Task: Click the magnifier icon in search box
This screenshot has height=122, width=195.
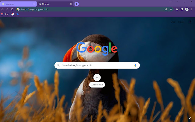Action: click(58, 65)
